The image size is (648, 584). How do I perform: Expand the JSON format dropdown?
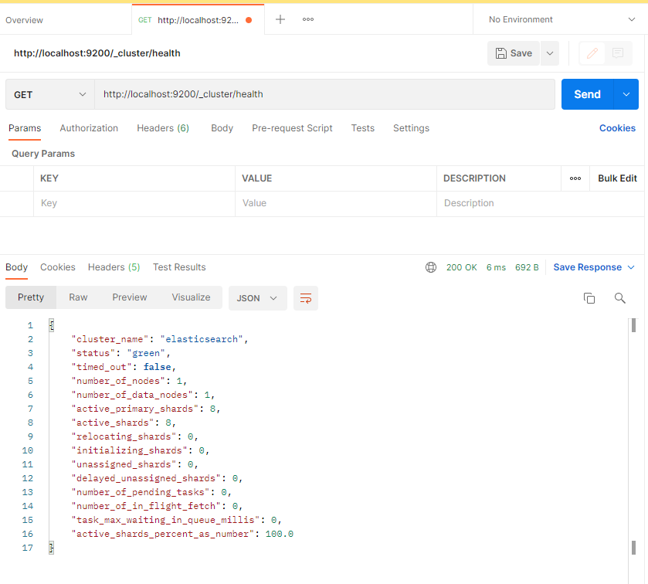[x=257, y=298]
